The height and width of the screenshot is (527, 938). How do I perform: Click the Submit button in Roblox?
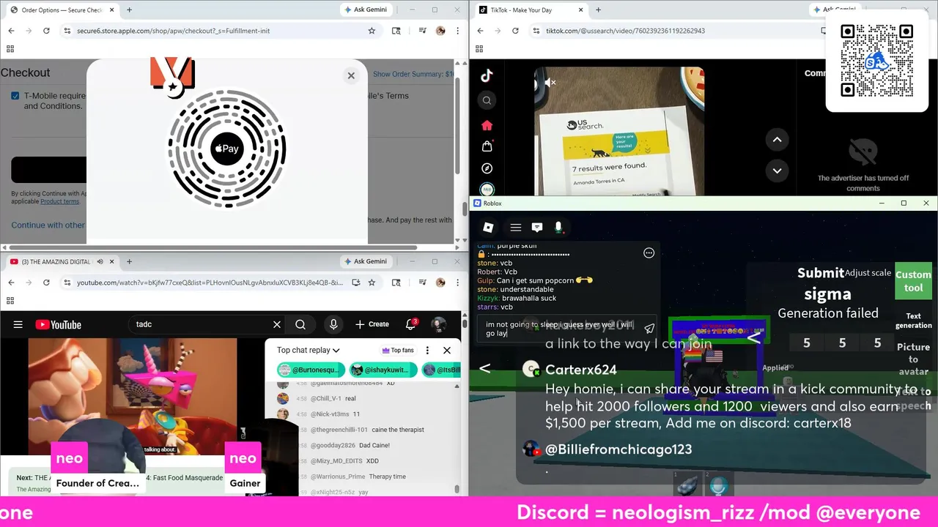pos(820,273)
